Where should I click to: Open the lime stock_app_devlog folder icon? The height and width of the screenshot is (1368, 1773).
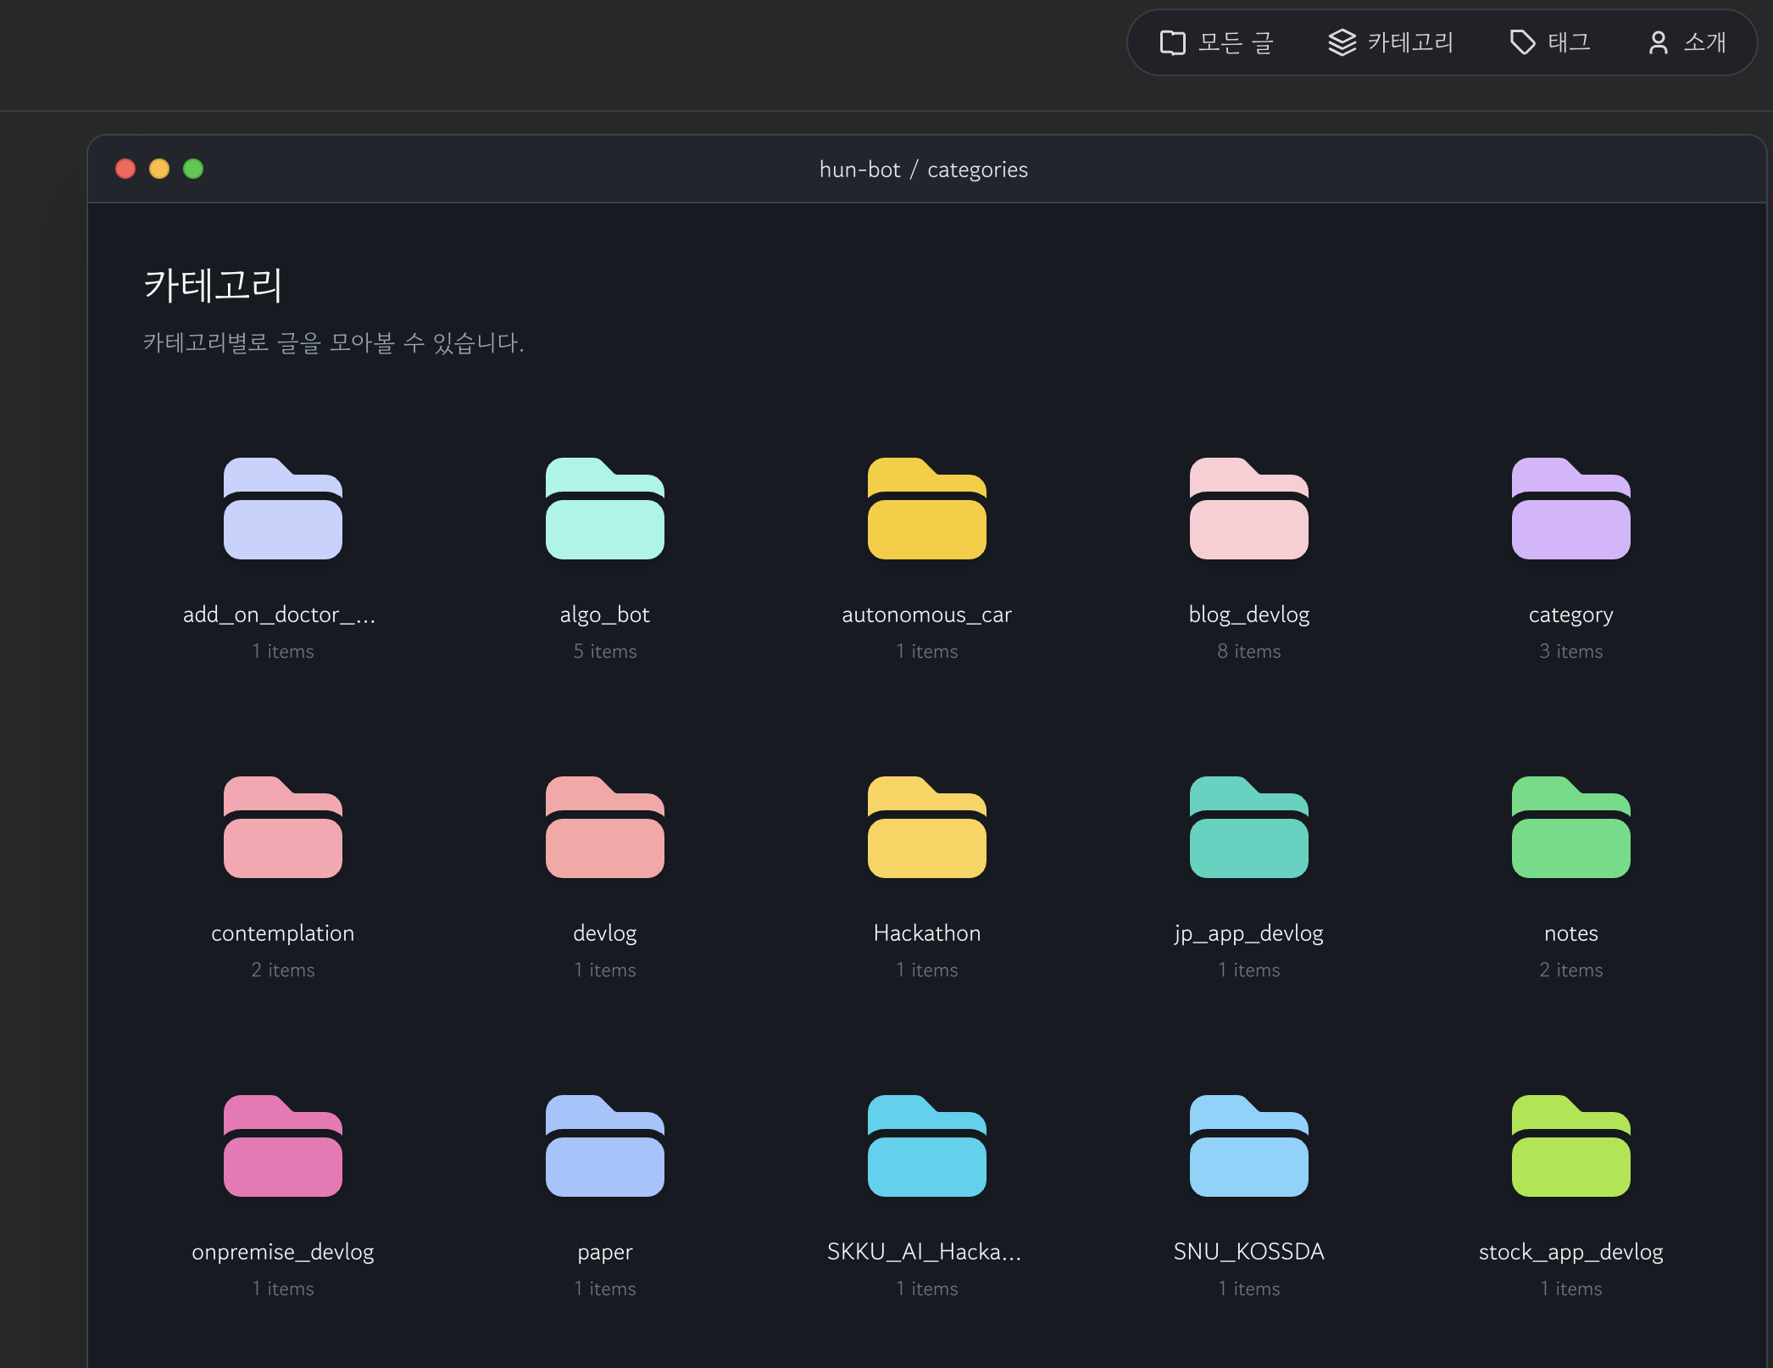coord(1570,1146)
